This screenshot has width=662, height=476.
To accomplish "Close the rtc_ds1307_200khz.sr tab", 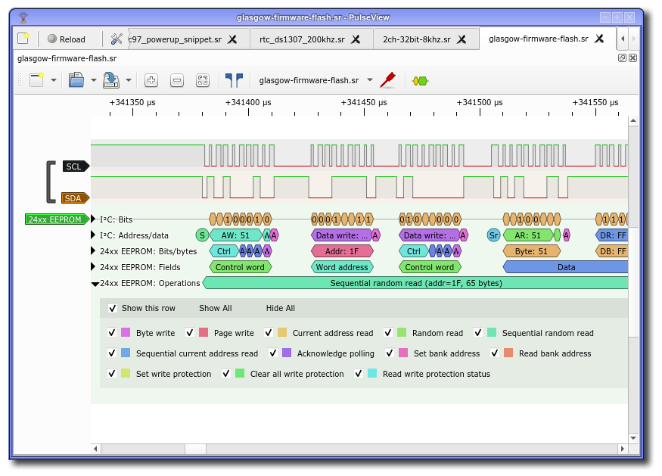I will [356, 39].
